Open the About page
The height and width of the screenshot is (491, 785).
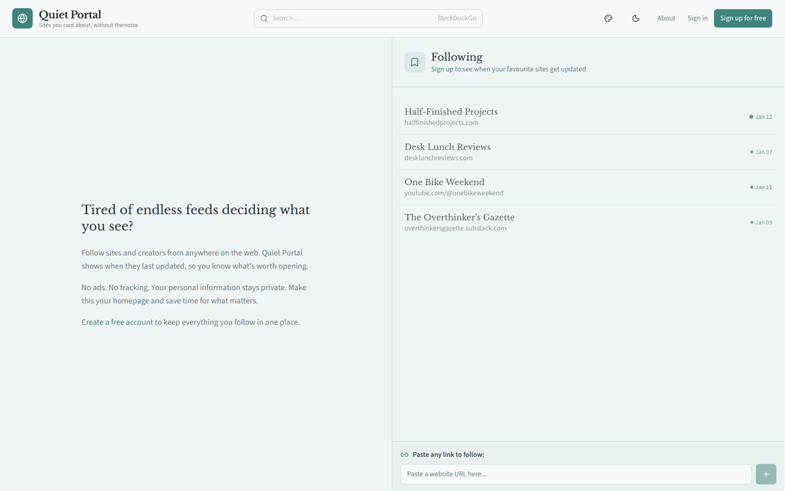pos(666,18)
